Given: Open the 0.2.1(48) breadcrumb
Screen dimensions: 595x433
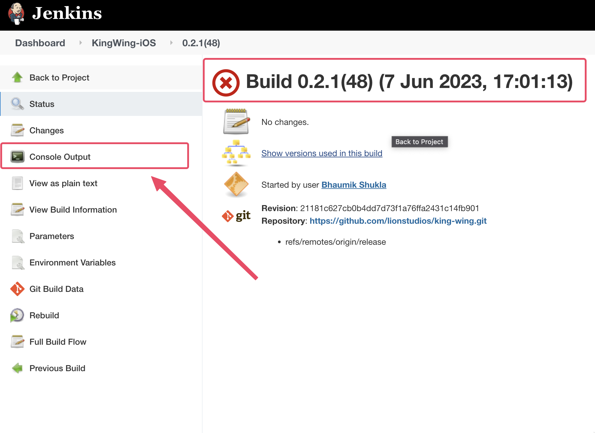Looking at the screenshot, I should point(201,43).
